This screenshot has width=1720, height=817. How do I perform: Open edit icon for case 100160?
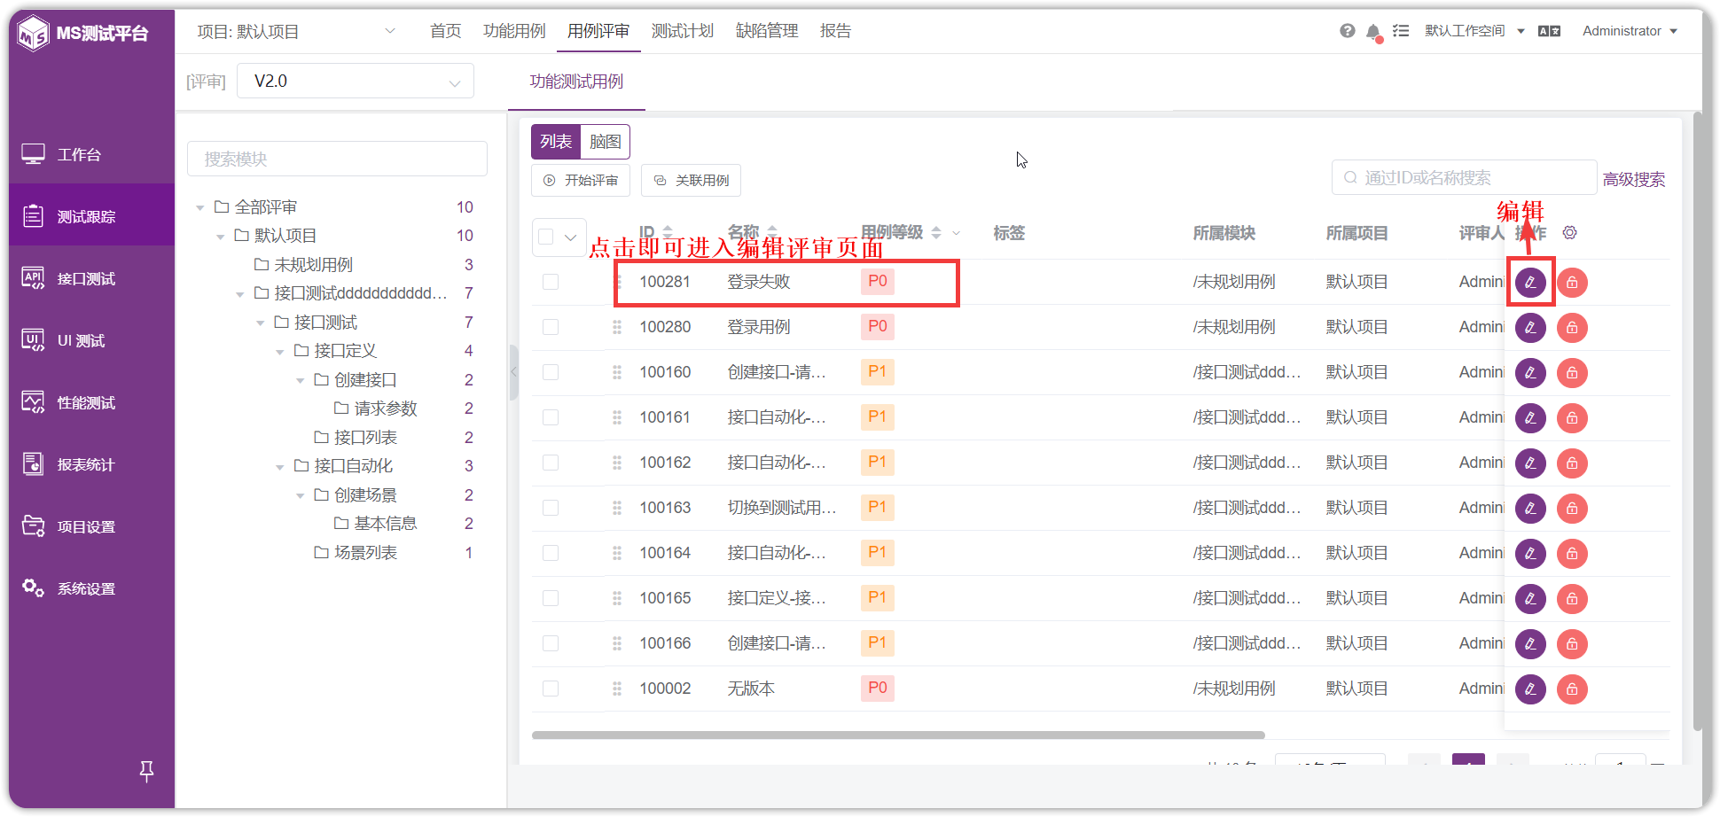[1530, 373]
